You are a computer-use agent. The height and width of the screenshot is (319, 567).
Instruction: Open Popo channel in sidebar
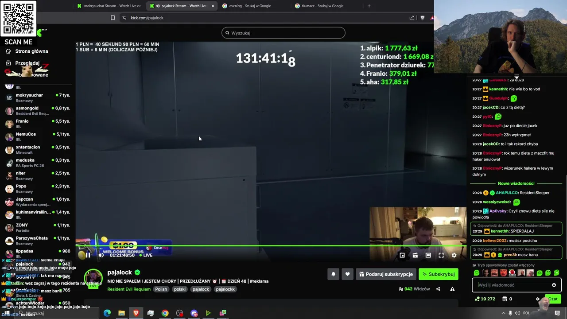point(38,189)
